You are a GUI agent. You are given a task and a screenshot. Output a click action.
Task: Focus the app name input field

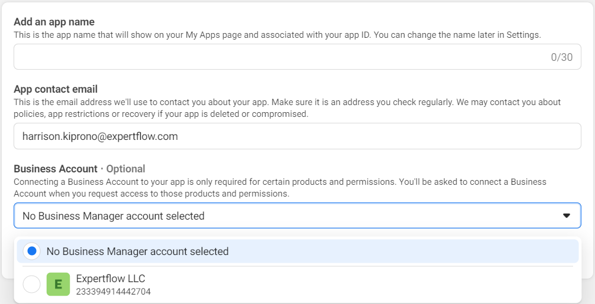tap(278, 57)
